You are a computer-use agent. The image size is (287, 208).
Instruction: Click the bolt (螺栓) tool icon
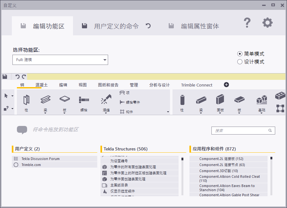click(x=84, y=100)
